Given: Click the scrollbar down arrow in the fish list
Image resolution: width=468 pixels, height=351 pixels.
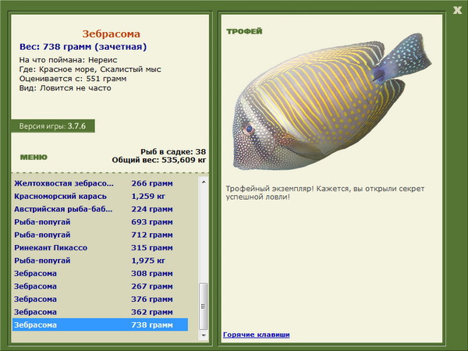Looking at the screenshot, I should tap(204, 335).
